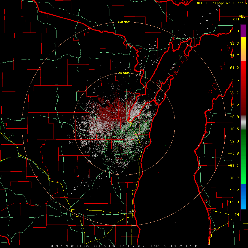248x248 pixels.
Task: Click the VEL legend heading
Action: (242, 17)
